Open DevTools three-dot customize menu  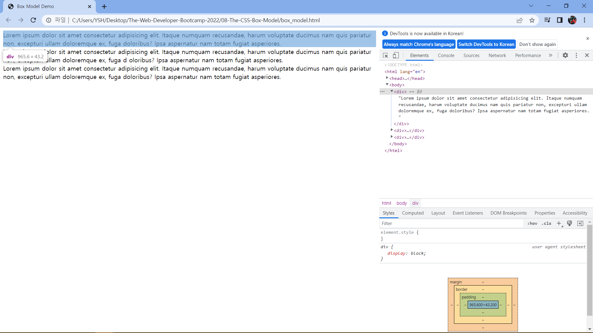click(x=576, y=55)
